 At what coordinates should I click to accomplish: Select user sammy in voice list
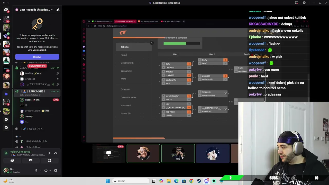coord(39,116)
